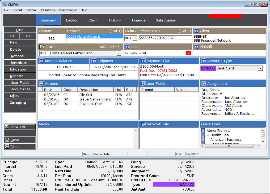Expand the Account Type Bank Card dropdown
Image resolution: width=270 pixels, height=194 pixels.
pos(260,68)
